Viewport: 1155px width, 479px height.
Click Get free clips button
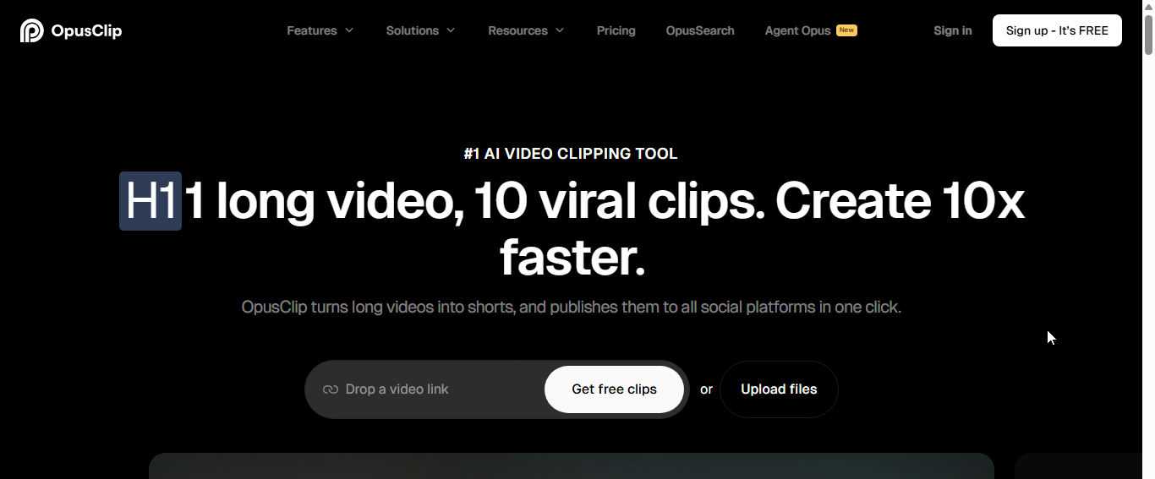pos(614,389)
